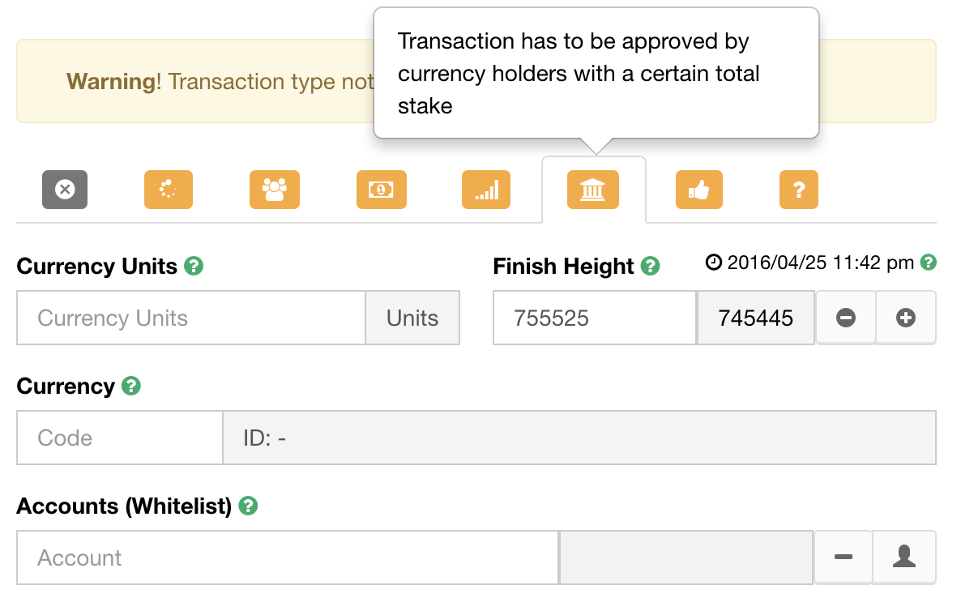Show help for Finish Height label
Image resolution: width=961 pixels, height=598 pixels.
651,266
